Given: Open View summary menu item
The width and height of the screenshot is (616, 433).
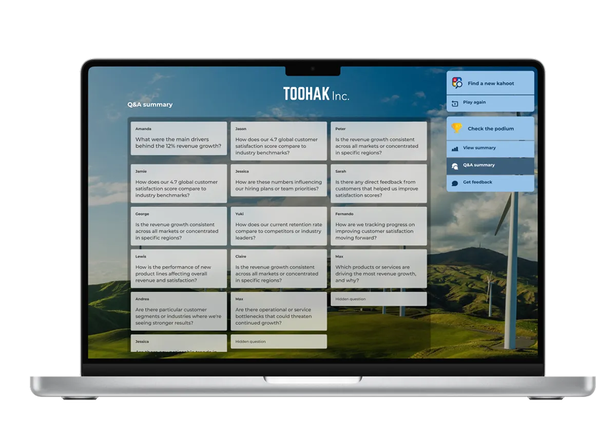Looking at the screenshot, I should click(490, 148).
